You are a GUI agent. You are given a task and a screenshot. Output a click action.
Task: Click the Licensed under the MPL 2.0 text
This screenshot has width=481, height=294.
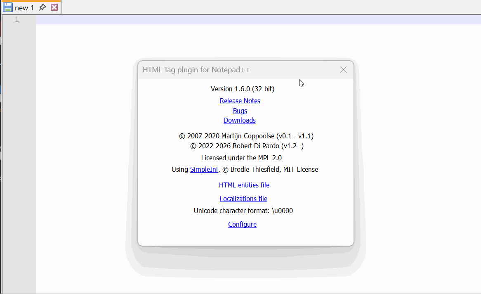coord(241,158)
